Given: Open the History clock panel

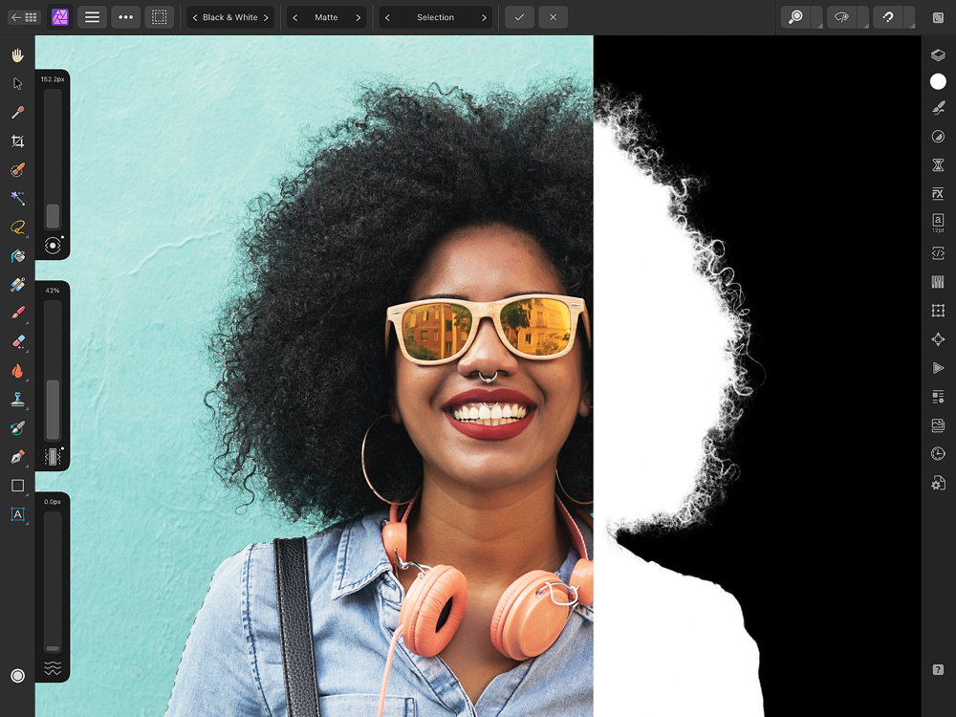Looking at the screenshot, I should coord(938,454).
